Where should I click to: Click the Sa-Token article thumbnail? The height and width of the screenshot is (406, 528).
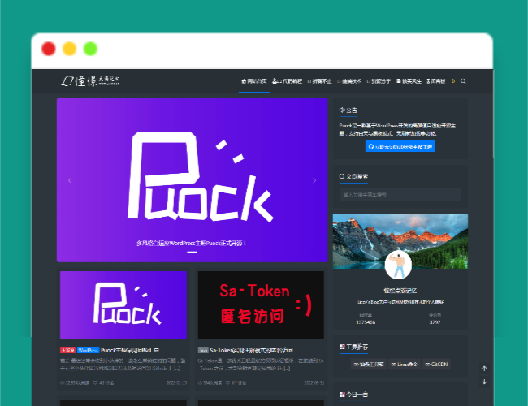tap(261, 304)
